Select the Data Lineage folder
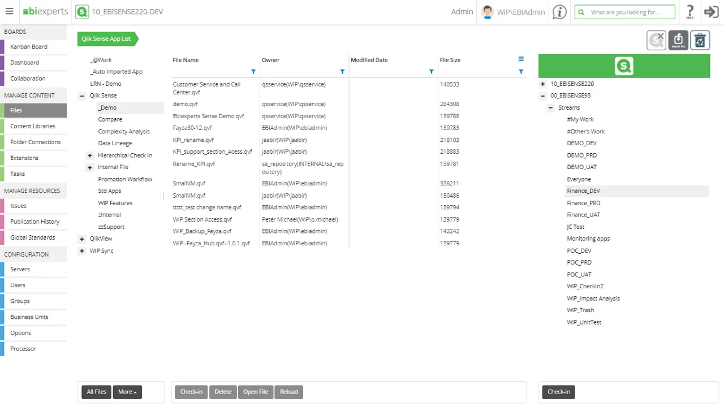This screenshot has height=407, width=724. click(115, 144)
